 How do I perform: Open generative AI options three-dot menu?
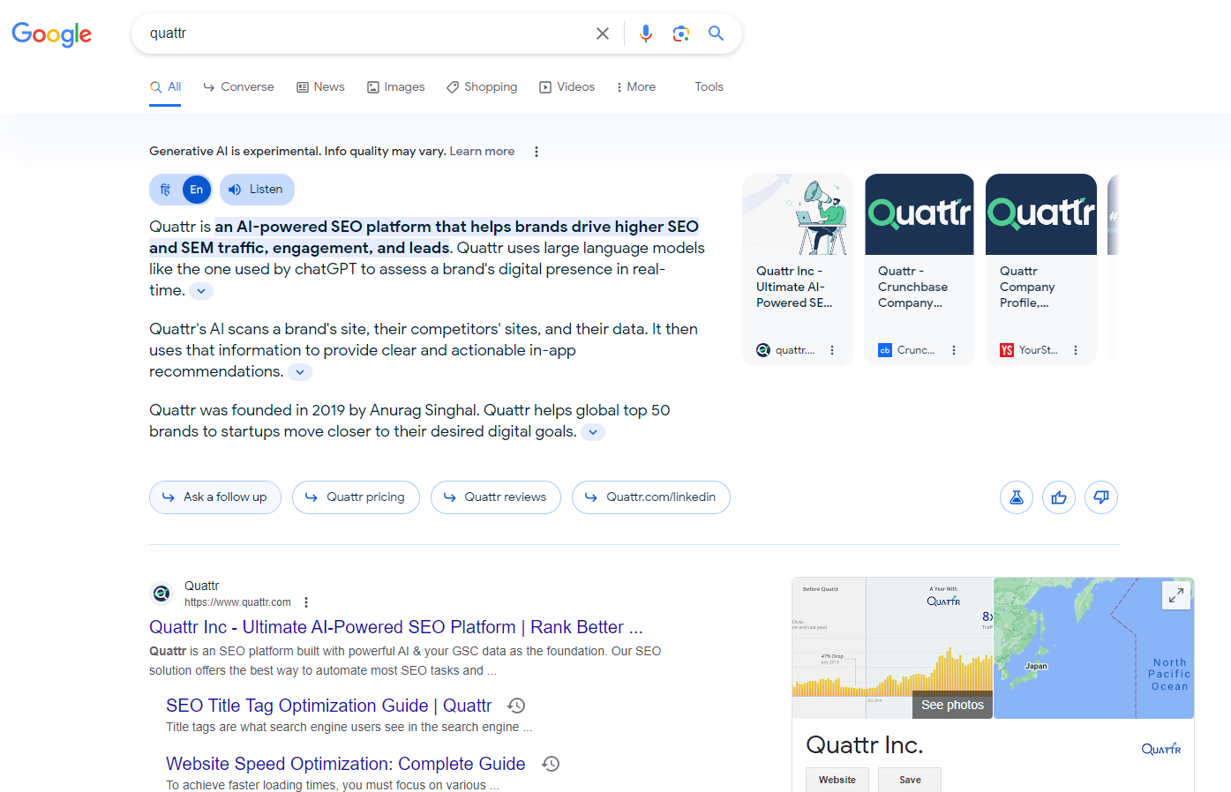coord(537,152)
